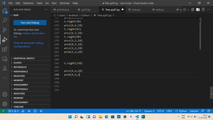The height and width of the screenshot is (120, 213).
Task: Click the debug launch icon in status bar
Action: 23,111
